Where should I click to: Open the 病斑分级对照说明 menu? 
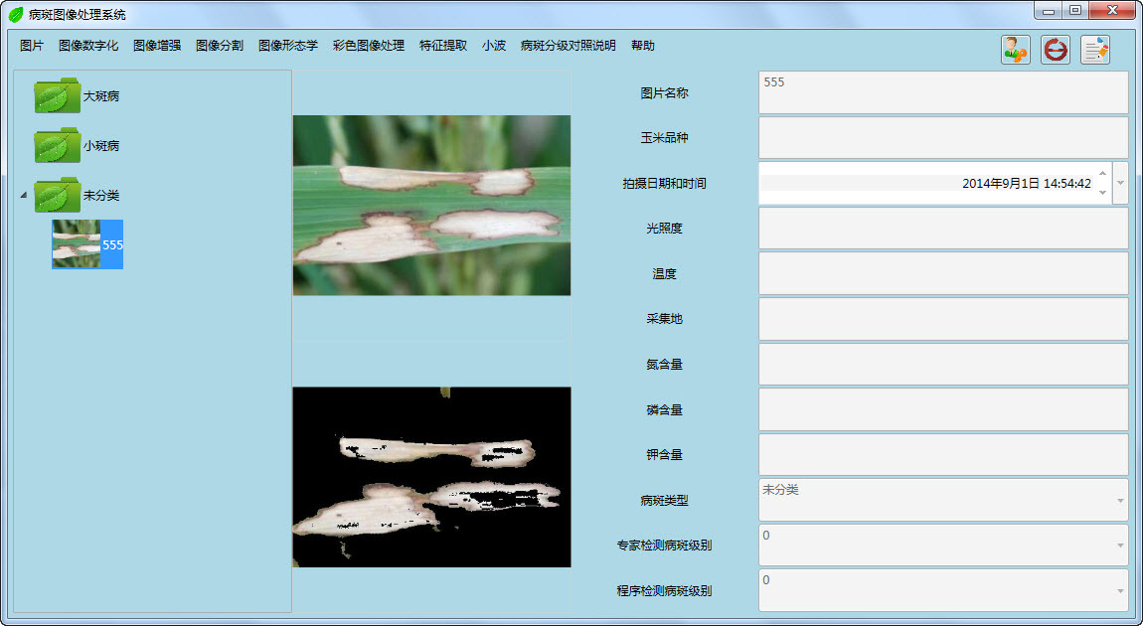pyautogui.click(x=568, y=45)
